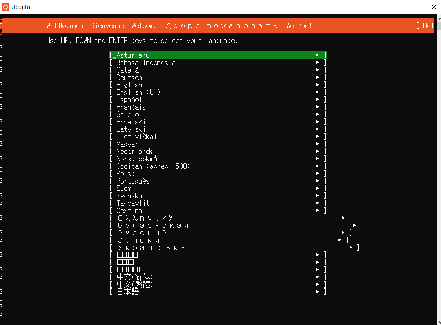
Task: Click arrow at end of Svenska row
Action: point(318,196)
